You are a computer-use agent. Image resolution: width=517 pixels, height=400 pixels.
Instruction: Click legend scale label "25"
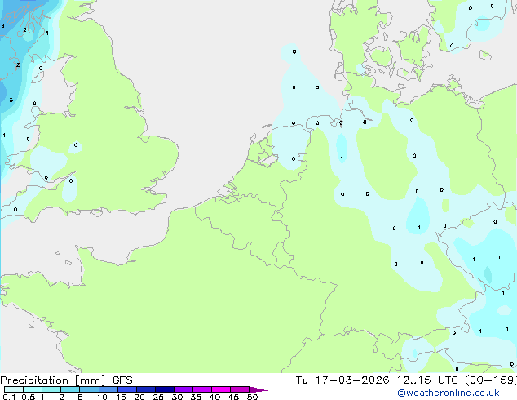point(158,397)
